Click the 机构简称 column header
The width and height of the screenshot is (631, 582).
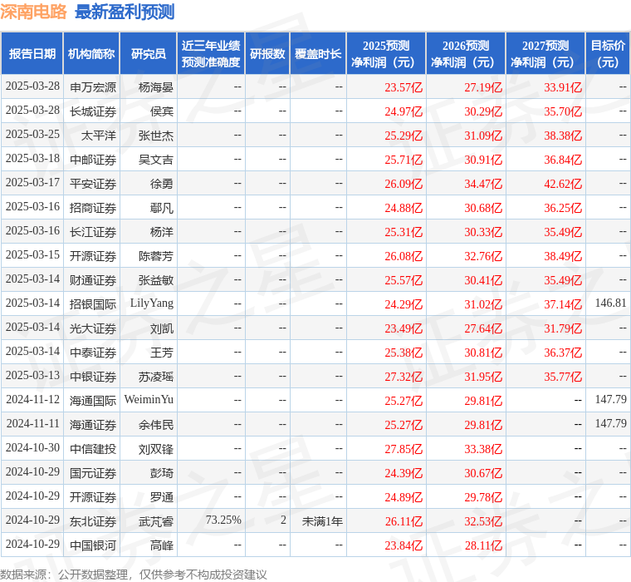(91, 54)
